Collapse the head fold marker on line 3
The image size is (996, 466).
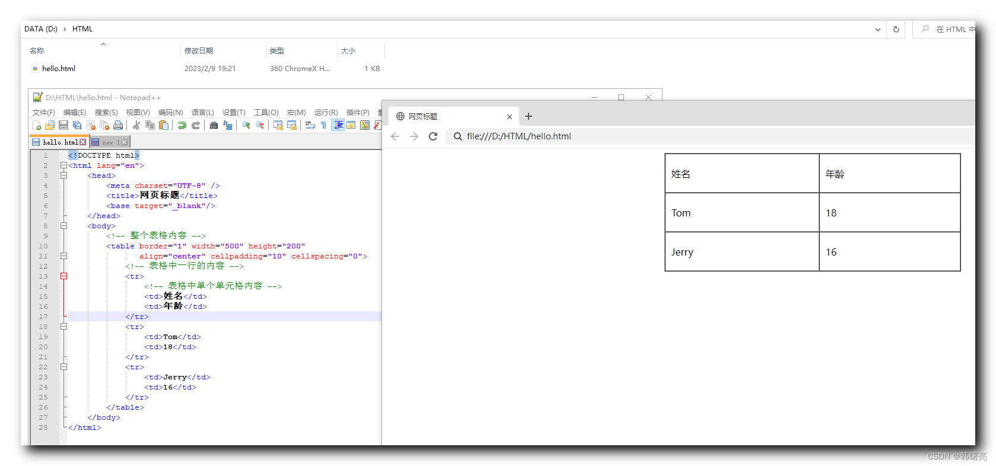tap(63, 175)
